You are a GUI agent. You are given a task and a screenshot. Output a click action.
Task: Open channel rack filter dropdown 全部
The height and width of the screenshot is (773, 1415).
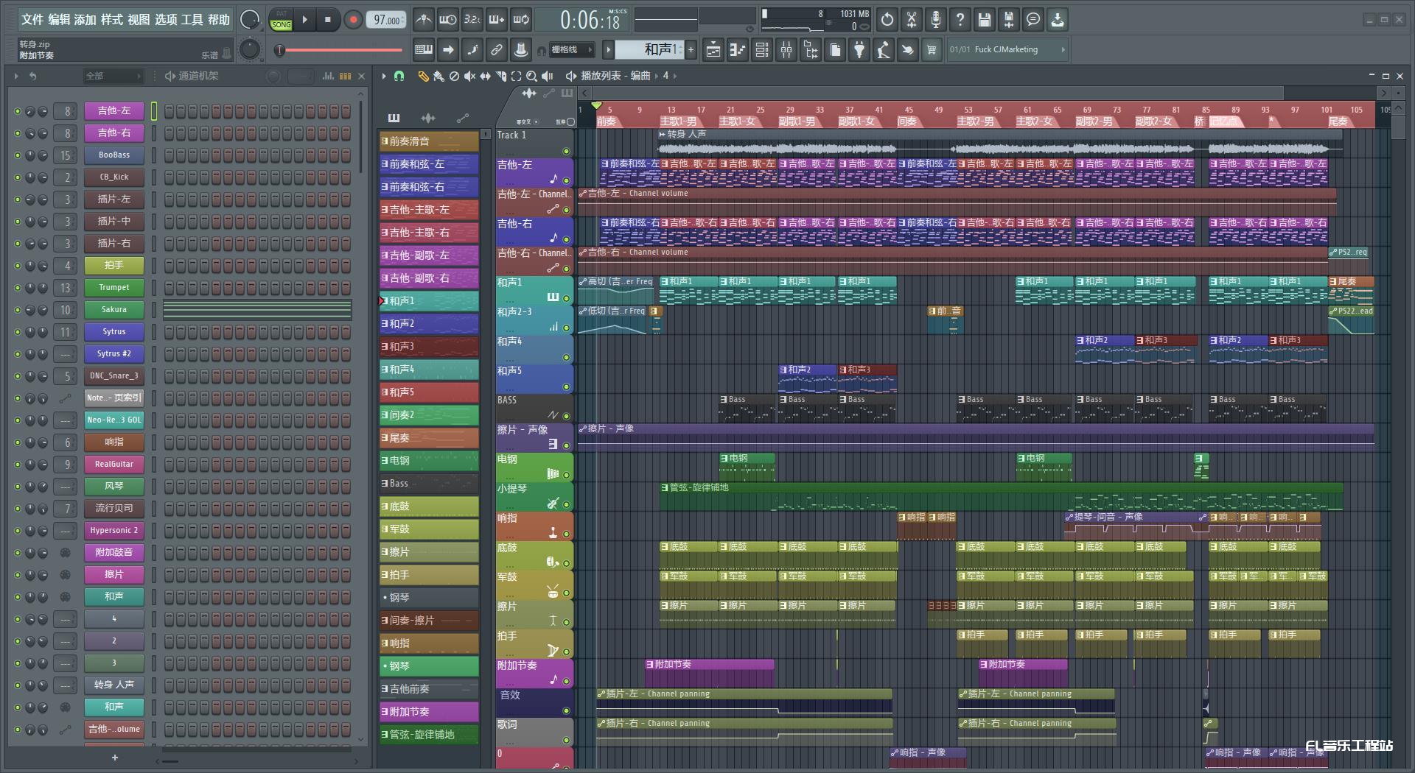click(x=113, y=76)
